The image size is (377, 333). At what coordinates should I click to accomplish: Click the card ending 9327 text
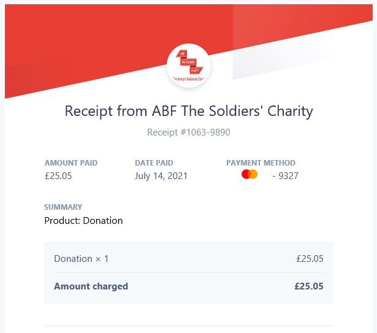(x=286, y=176)
